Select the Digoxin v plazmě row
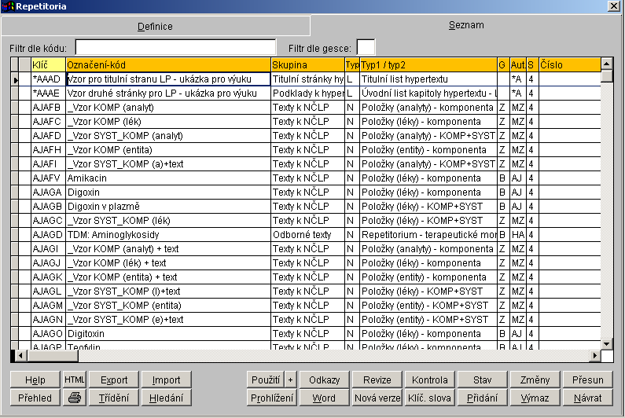Image resolution: width=625 pixels, height=418 pixels. (168, 207)
